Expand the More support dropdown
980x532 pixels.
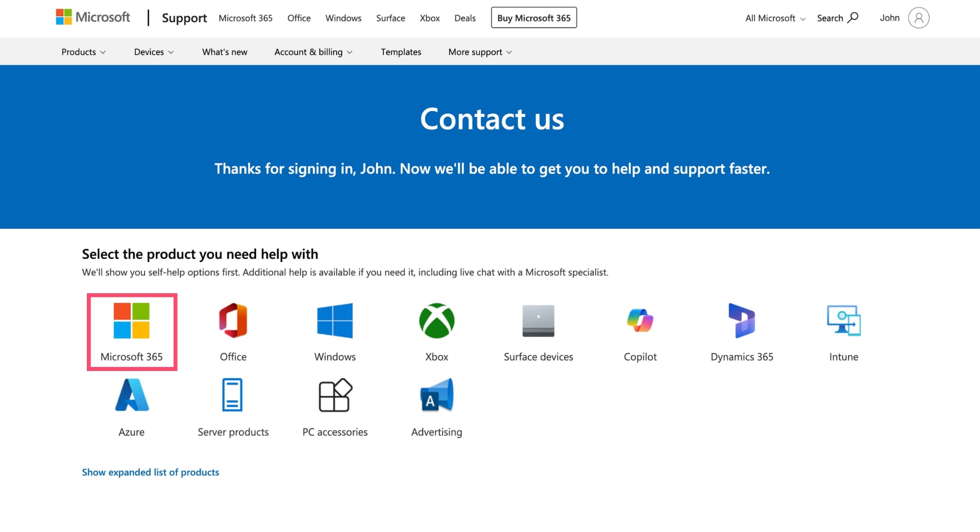coord(480,52)
